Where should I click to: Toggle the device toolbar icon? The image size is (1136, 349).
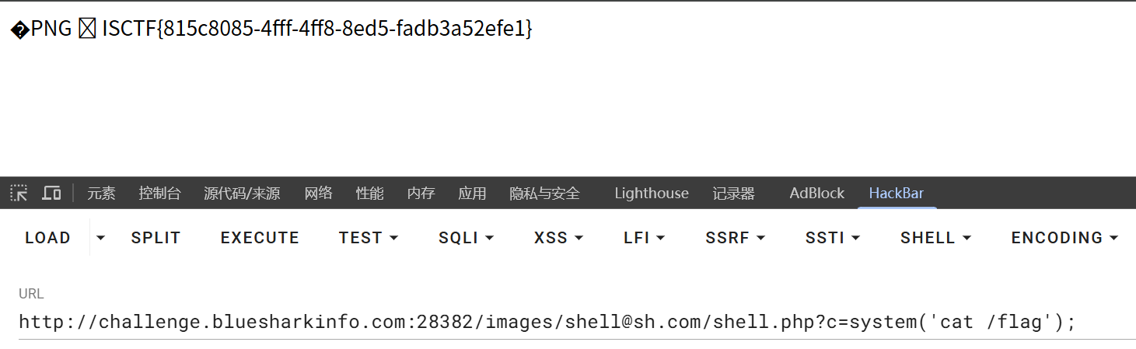(x=51, y=193)
